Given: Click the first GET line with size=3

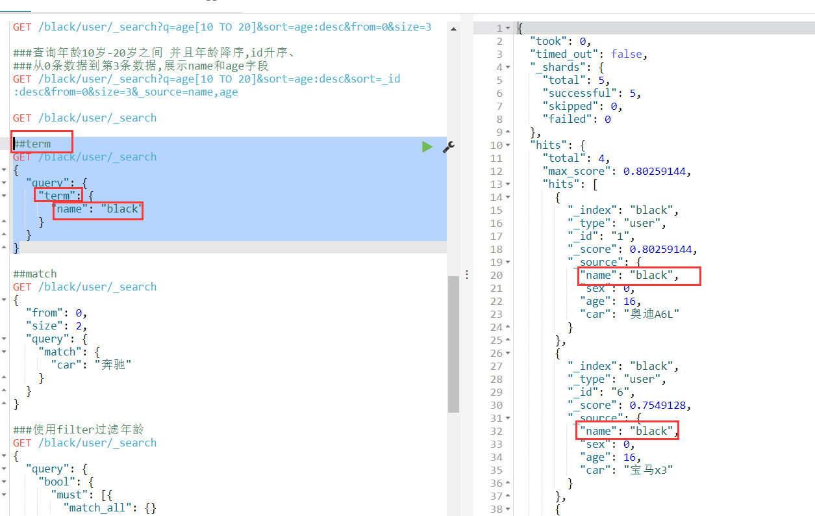Looking at the screenshot, I should pyautogui.click(x=222, y=27).
